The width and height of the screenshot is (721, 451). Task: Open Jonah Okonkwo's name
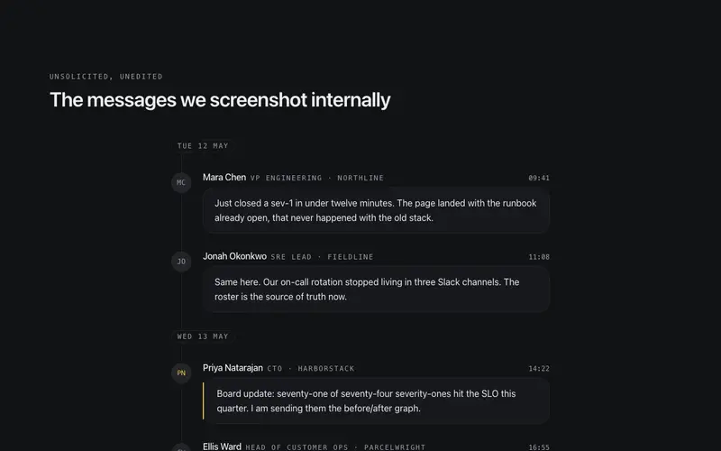click(x=234, y=256)
